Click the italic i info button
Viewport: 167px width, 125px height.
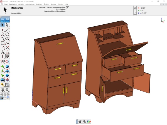coord(135,13)
